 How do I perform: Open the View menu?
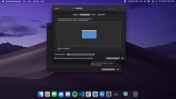[x=29, y=1]
